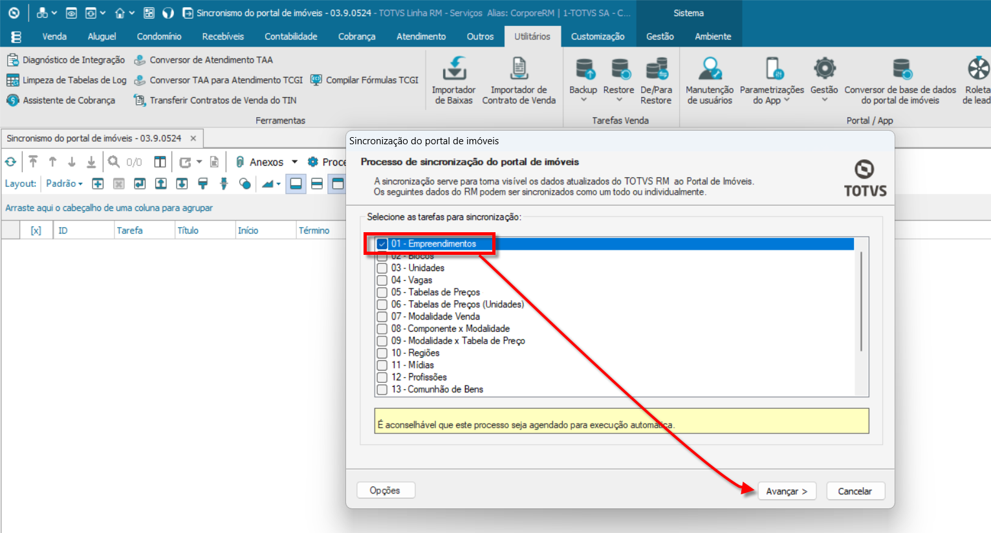Open the Assistente de Cobrança
This screenshot has width=991, height=533.
tap(61, 100)
